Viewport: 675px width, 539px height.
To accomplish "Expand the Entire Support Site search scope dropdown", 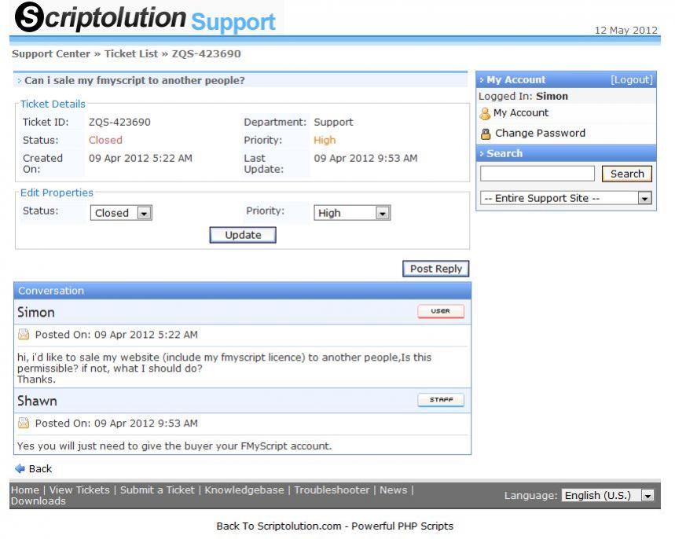I will point(566,198).
